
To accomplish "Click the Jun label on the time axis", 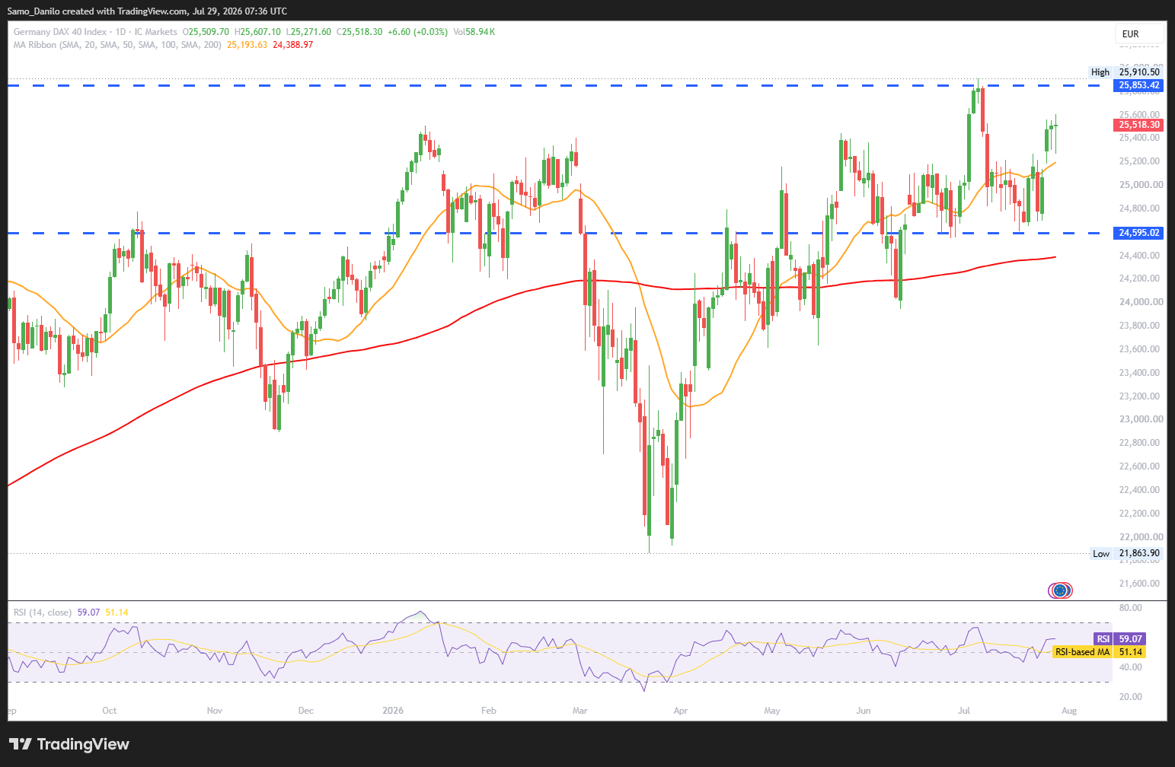I will [x=864, y=711].
